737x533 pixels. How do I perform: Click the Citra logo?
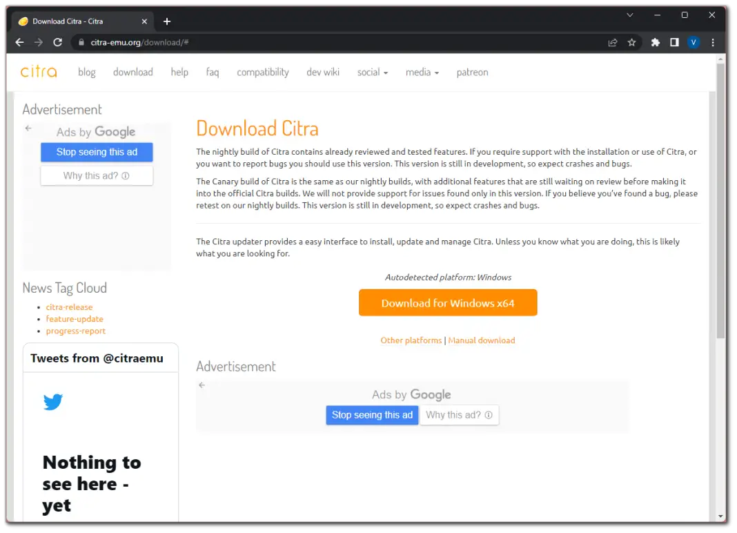coord(39,72)
